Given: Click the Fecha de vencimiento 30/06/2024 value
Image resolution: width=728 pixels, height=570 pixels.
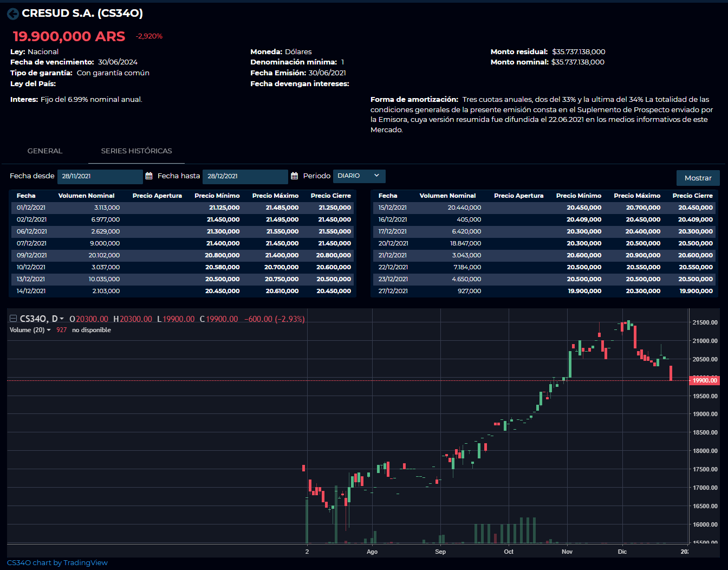Looking at the screenshot, I should click(118, 62).
